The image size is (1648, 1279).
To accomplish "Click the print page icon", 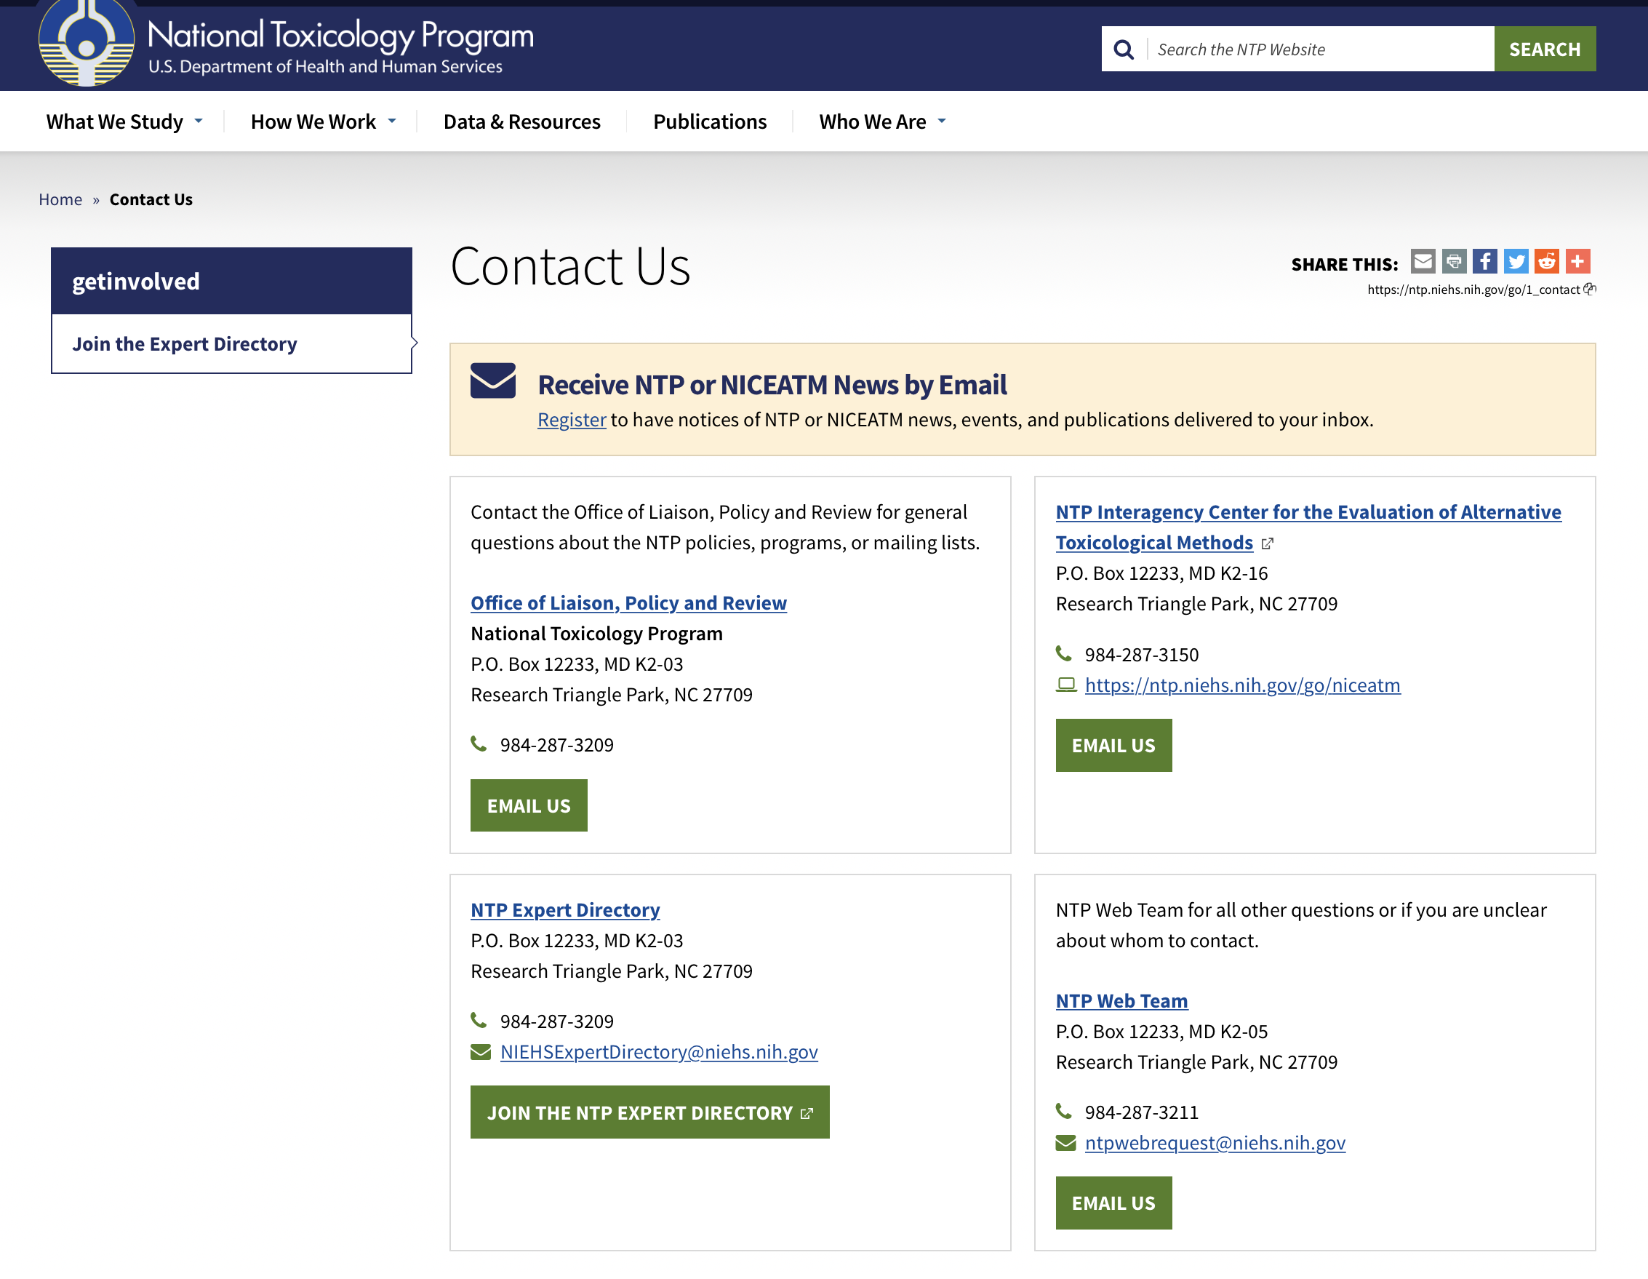I will (x=1453, y=262).
